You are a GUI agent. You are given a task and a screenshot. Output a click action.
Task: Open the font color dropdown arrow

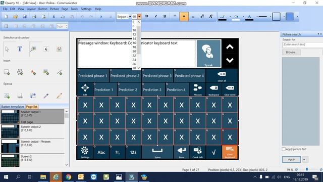click(x=257, y=17)
